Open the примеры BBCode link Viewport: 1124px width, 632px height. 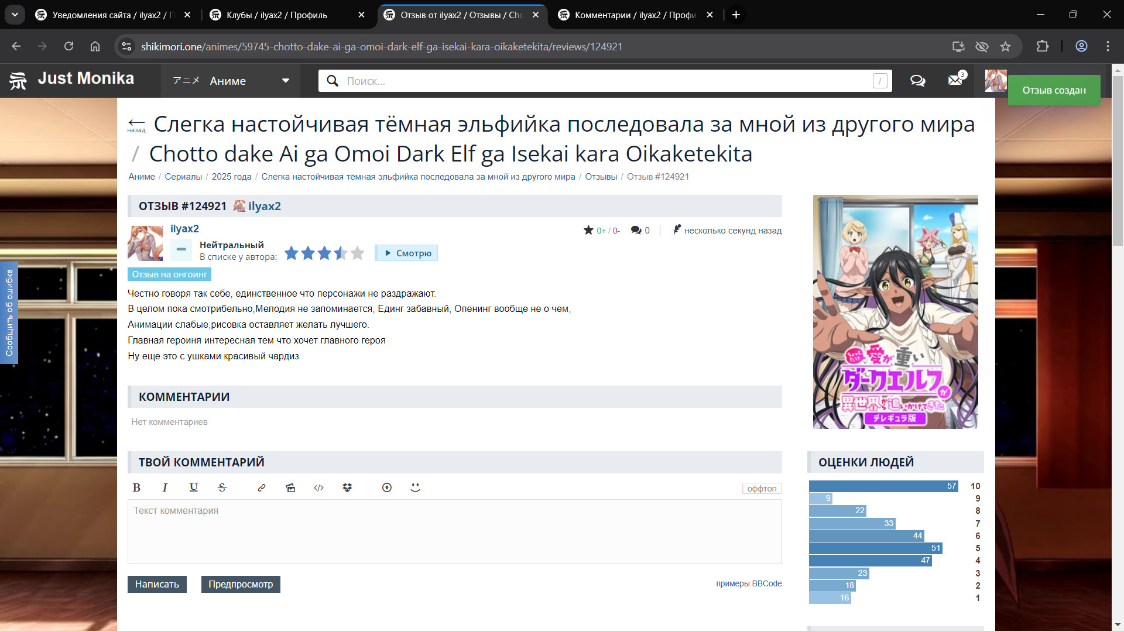pos(749,583)
